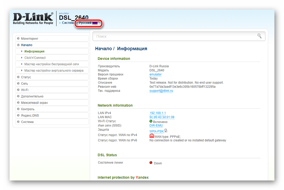
Task: Click the D-Link logo
Action: pos(33,18)
